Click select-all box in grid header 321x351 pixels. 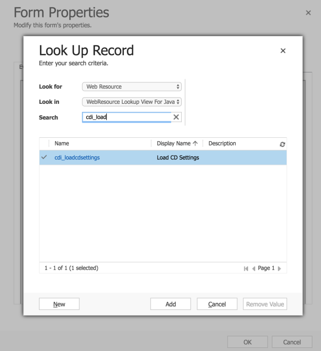pyautogui.click(x=44, y=144)
